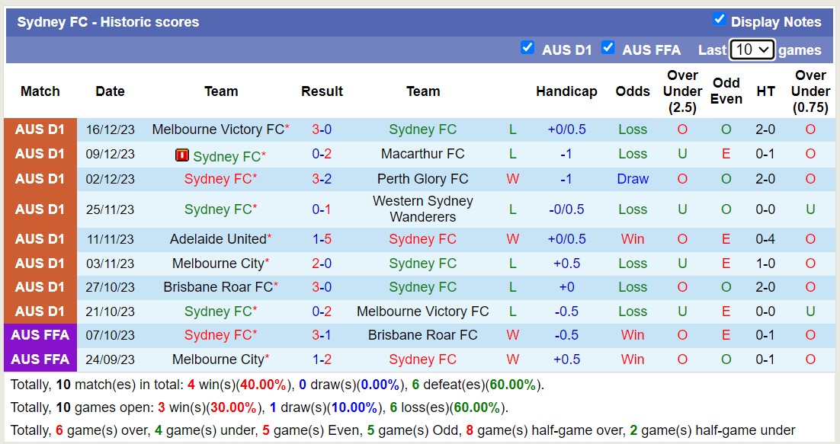The width and height of the screenshot is (840, 444).
Task: Click the Handicap column header
Action: (567, 91)
